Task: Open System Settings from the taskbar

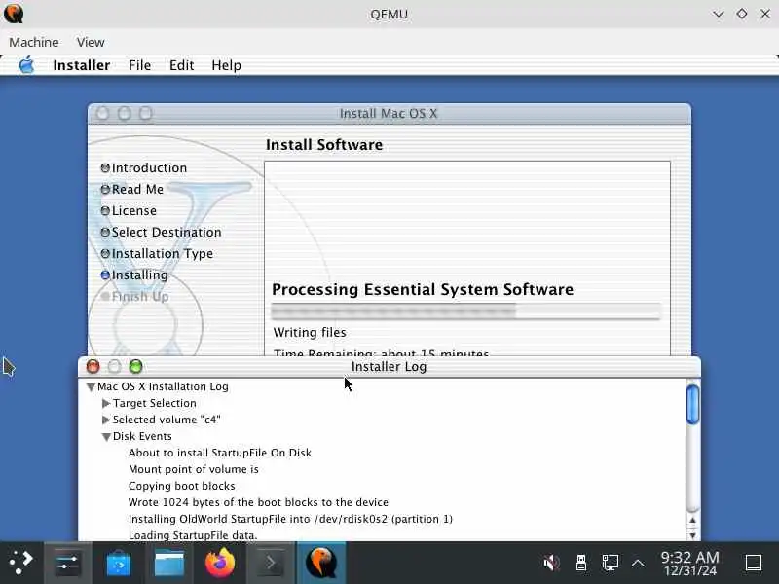Action: coord(67,563)
